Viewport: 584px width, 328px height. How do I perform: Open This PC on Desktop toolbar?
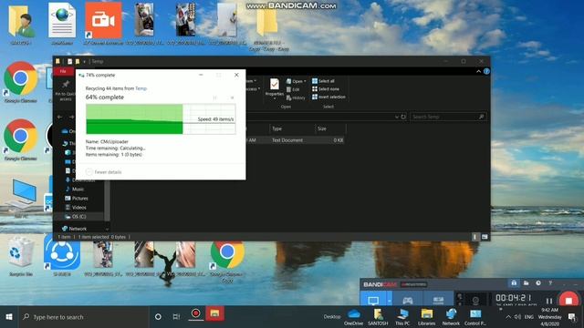402,317
